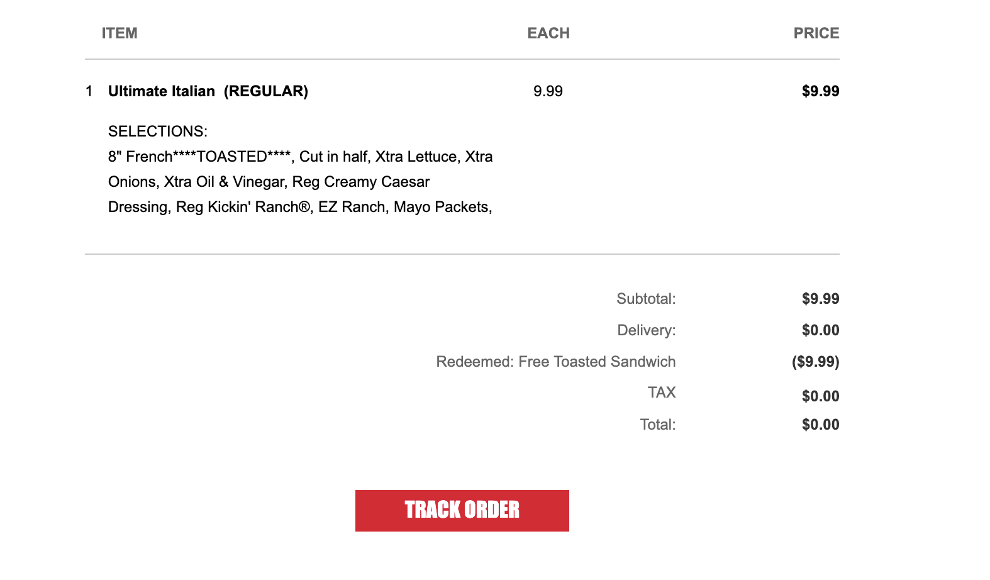Click the PRICE column header
Viewport: 990px width, 580px height.
click(816, 33)
